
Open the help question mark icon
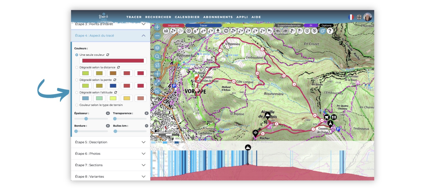330,31
